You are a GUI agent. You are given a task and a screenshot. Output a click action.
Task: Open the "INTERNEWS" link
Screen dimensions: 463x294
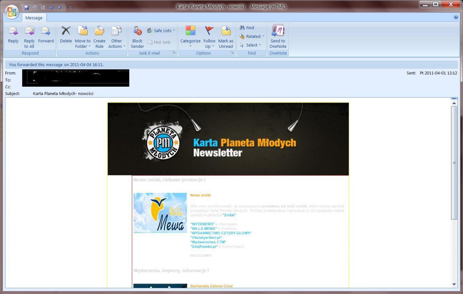(203, 224)
